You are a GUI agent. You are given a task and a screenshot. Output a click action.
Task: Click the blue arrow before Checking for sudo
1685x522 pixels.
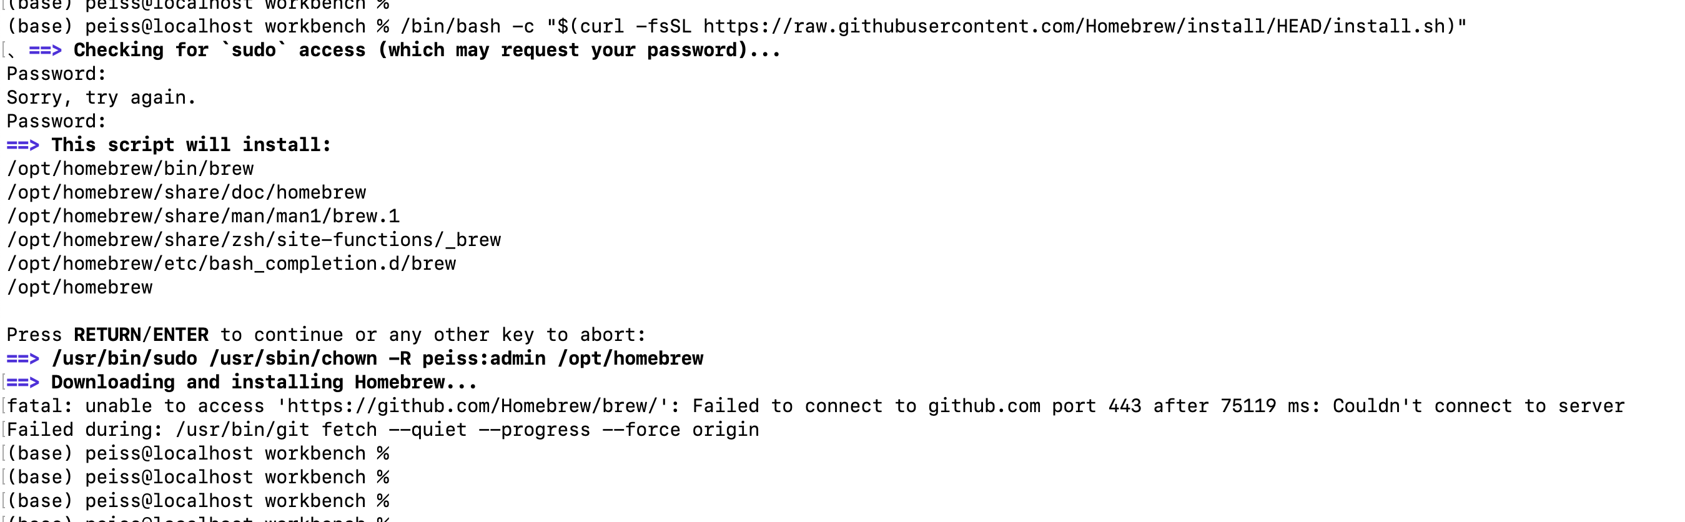tap(45, 50)
